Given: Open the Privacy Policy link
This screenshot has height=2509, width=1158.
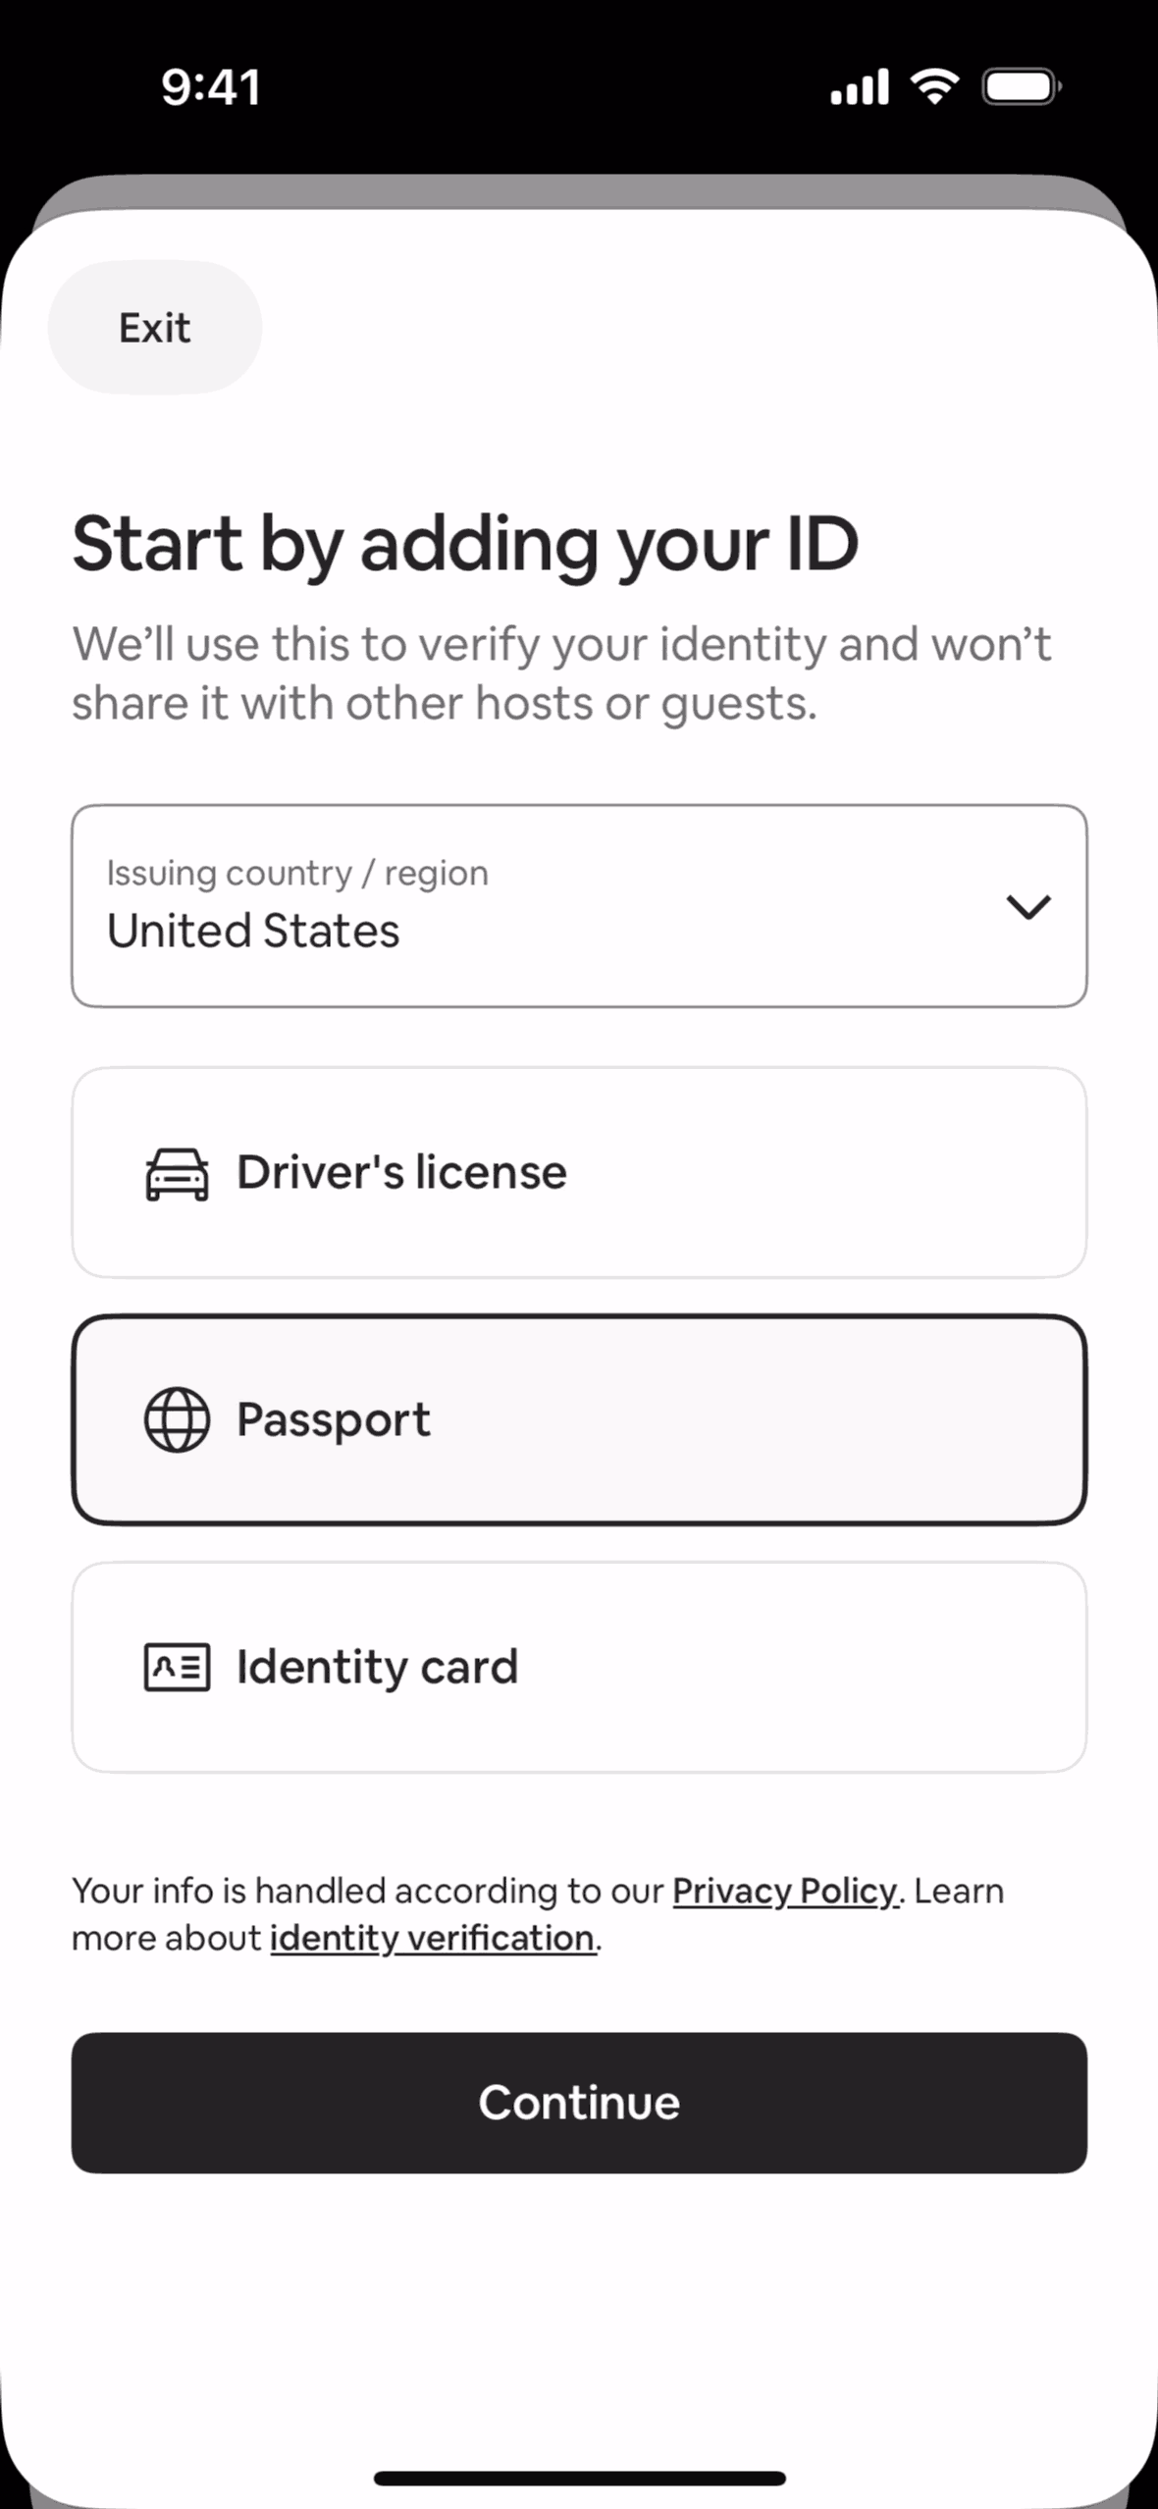Looking at the screenshot, I should pyautogui.click(x=784, y=1891).
